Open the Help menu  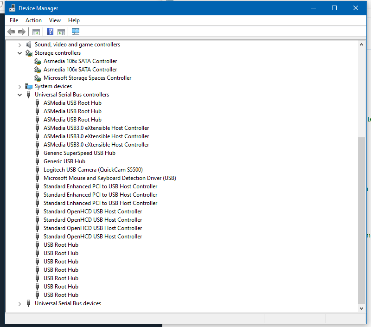[74, 20]
